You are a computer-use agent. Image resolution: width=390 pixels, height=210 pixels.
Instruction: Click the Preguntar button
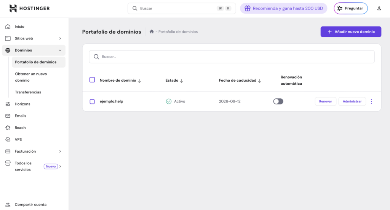click(x=351, y=8)
